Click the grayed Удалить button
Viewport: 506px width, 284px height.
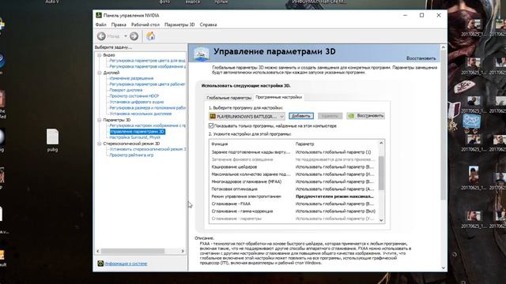(330, 116)
